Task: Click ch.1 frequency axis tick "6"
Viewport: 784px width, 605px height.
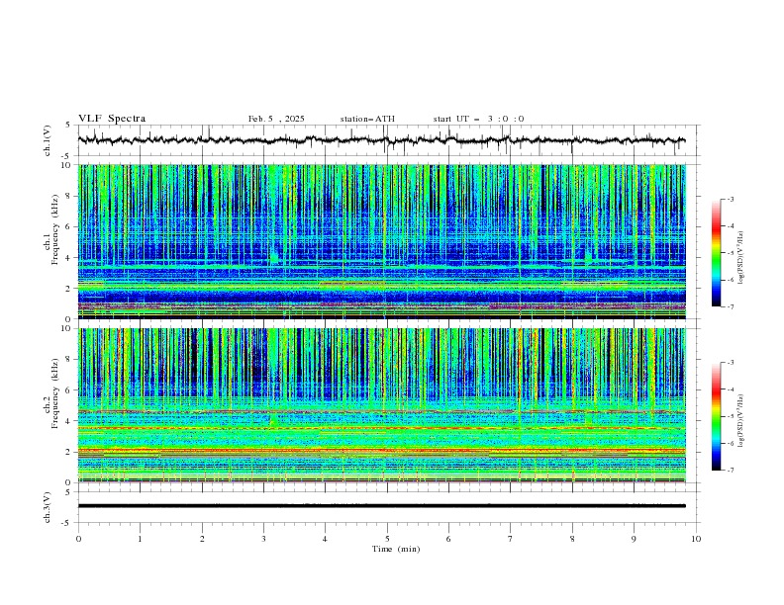Action: tap(69, 226)
